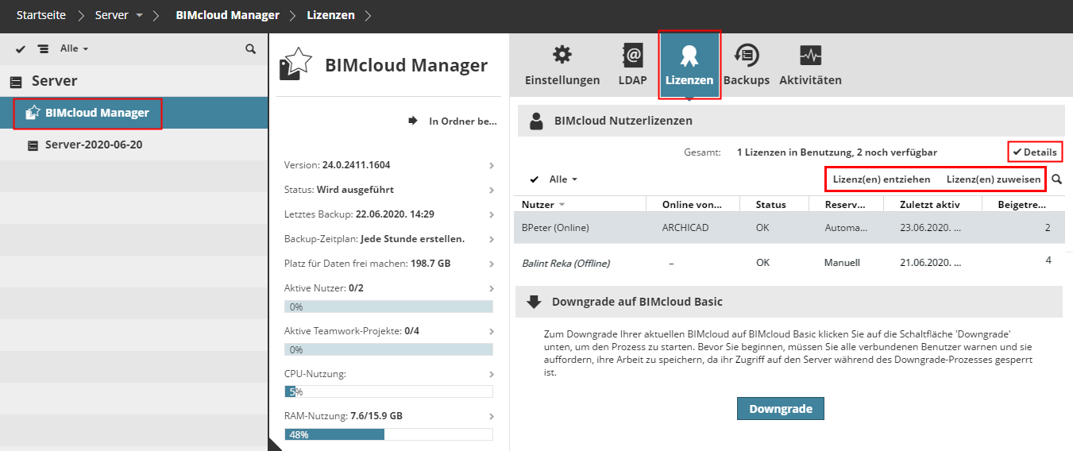This screenshot has height=451, width=1073.
Task: Click the Zuletzt aktiv column header
Action: point(929,205)
